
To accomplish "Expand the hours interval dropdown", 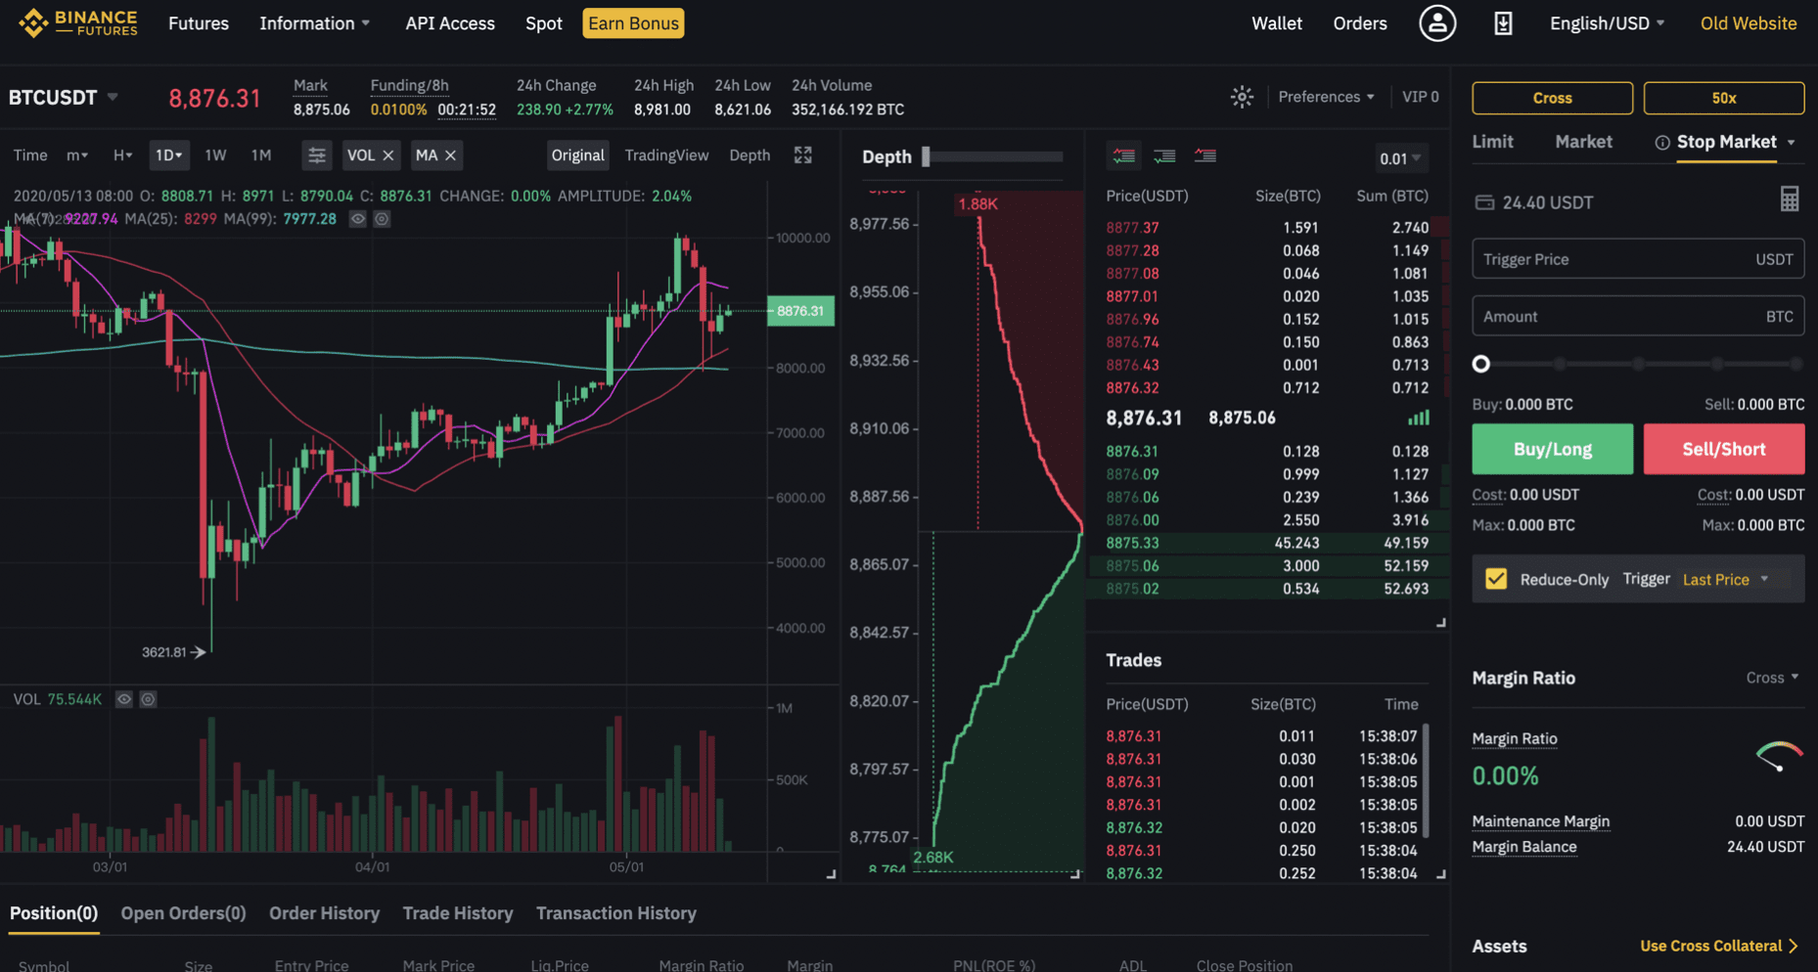I will [122, 155].
